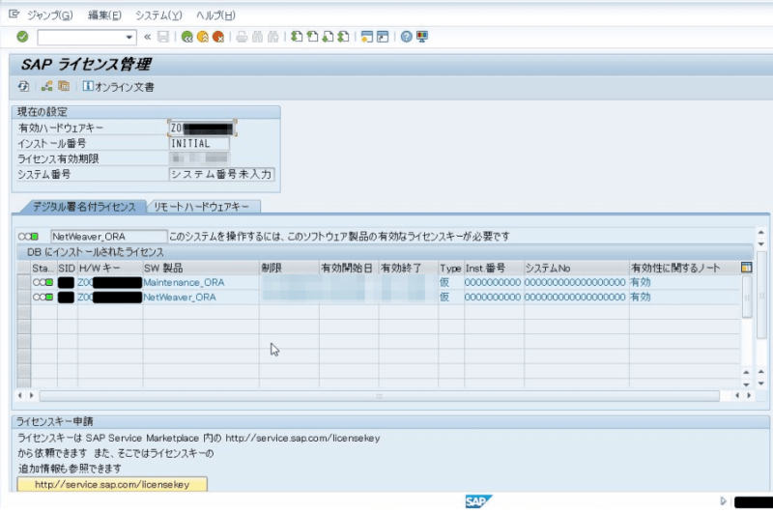Click the Generate Shortcut icon
This screenshot has width=773, height=513.
[383, 37]
